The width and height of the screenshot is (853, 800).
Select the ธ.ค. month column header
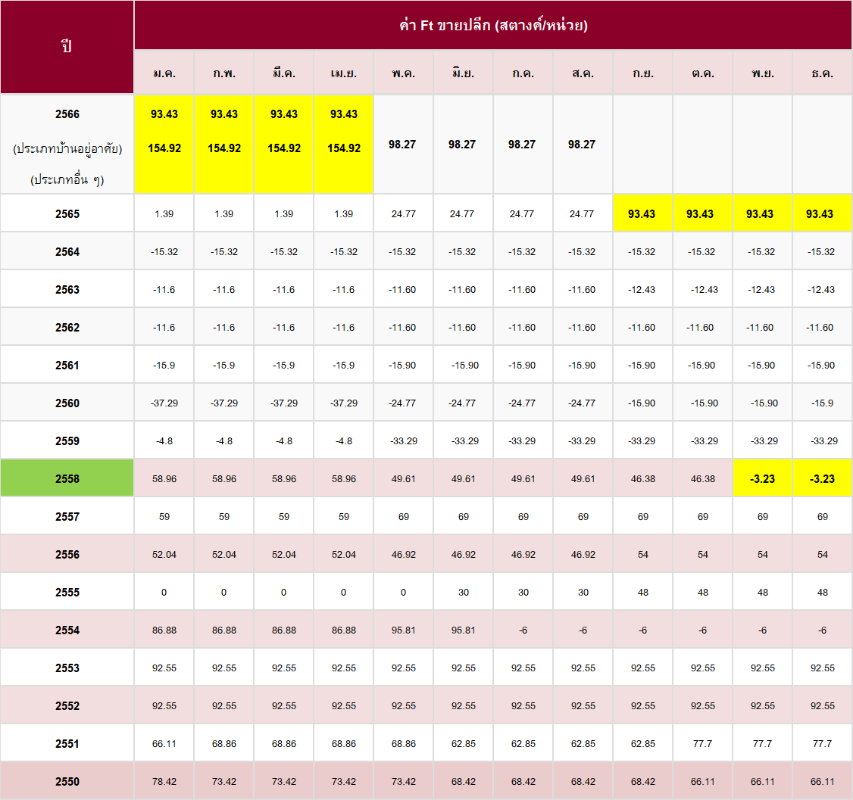coord(822,73)
